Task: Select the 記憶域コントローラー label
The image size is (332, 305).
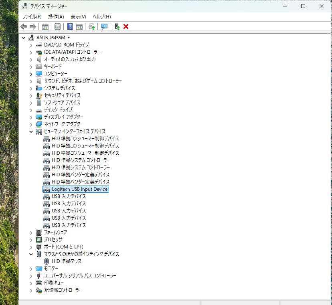Action: click(63, 290)
